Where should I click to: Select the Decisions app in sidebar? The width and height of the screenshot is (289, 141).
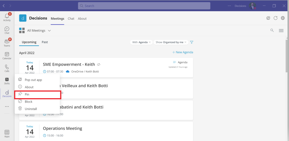[x=7, y=94]
